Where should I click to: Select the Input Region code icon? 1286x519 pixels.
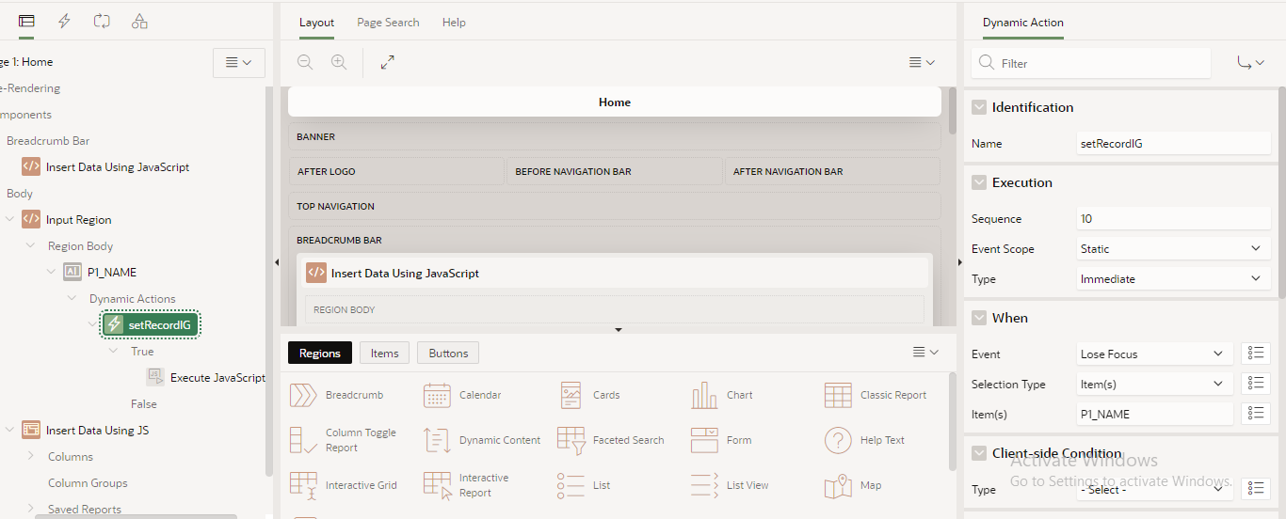pos(31,220)
